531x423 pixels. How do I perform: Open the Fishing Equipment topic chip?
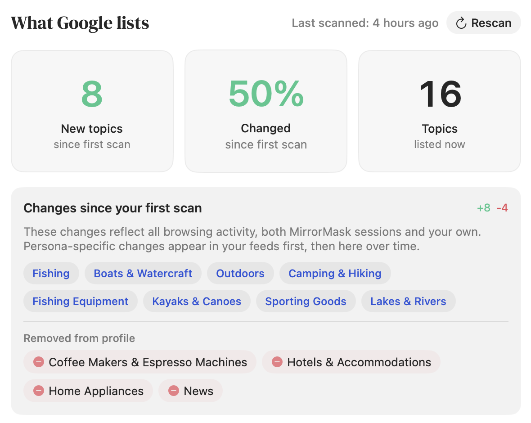coord(80,301)
